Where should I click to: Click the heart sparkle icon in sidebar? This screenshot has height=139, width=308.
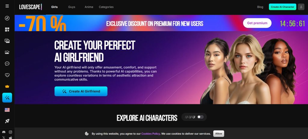7,75
